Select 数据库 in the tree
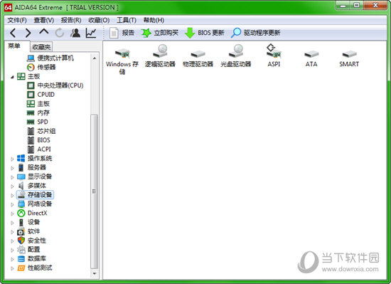 (37, 259)
